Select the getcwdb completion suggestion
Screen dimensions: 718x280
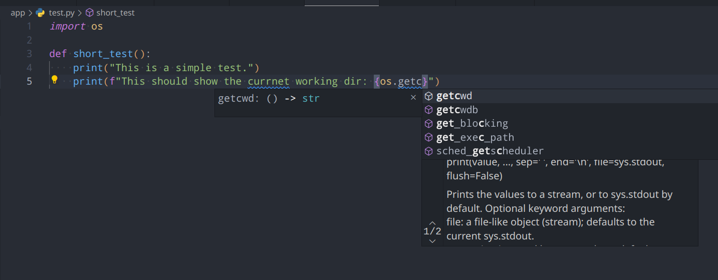pyautogui.click(x=569, y=110)
